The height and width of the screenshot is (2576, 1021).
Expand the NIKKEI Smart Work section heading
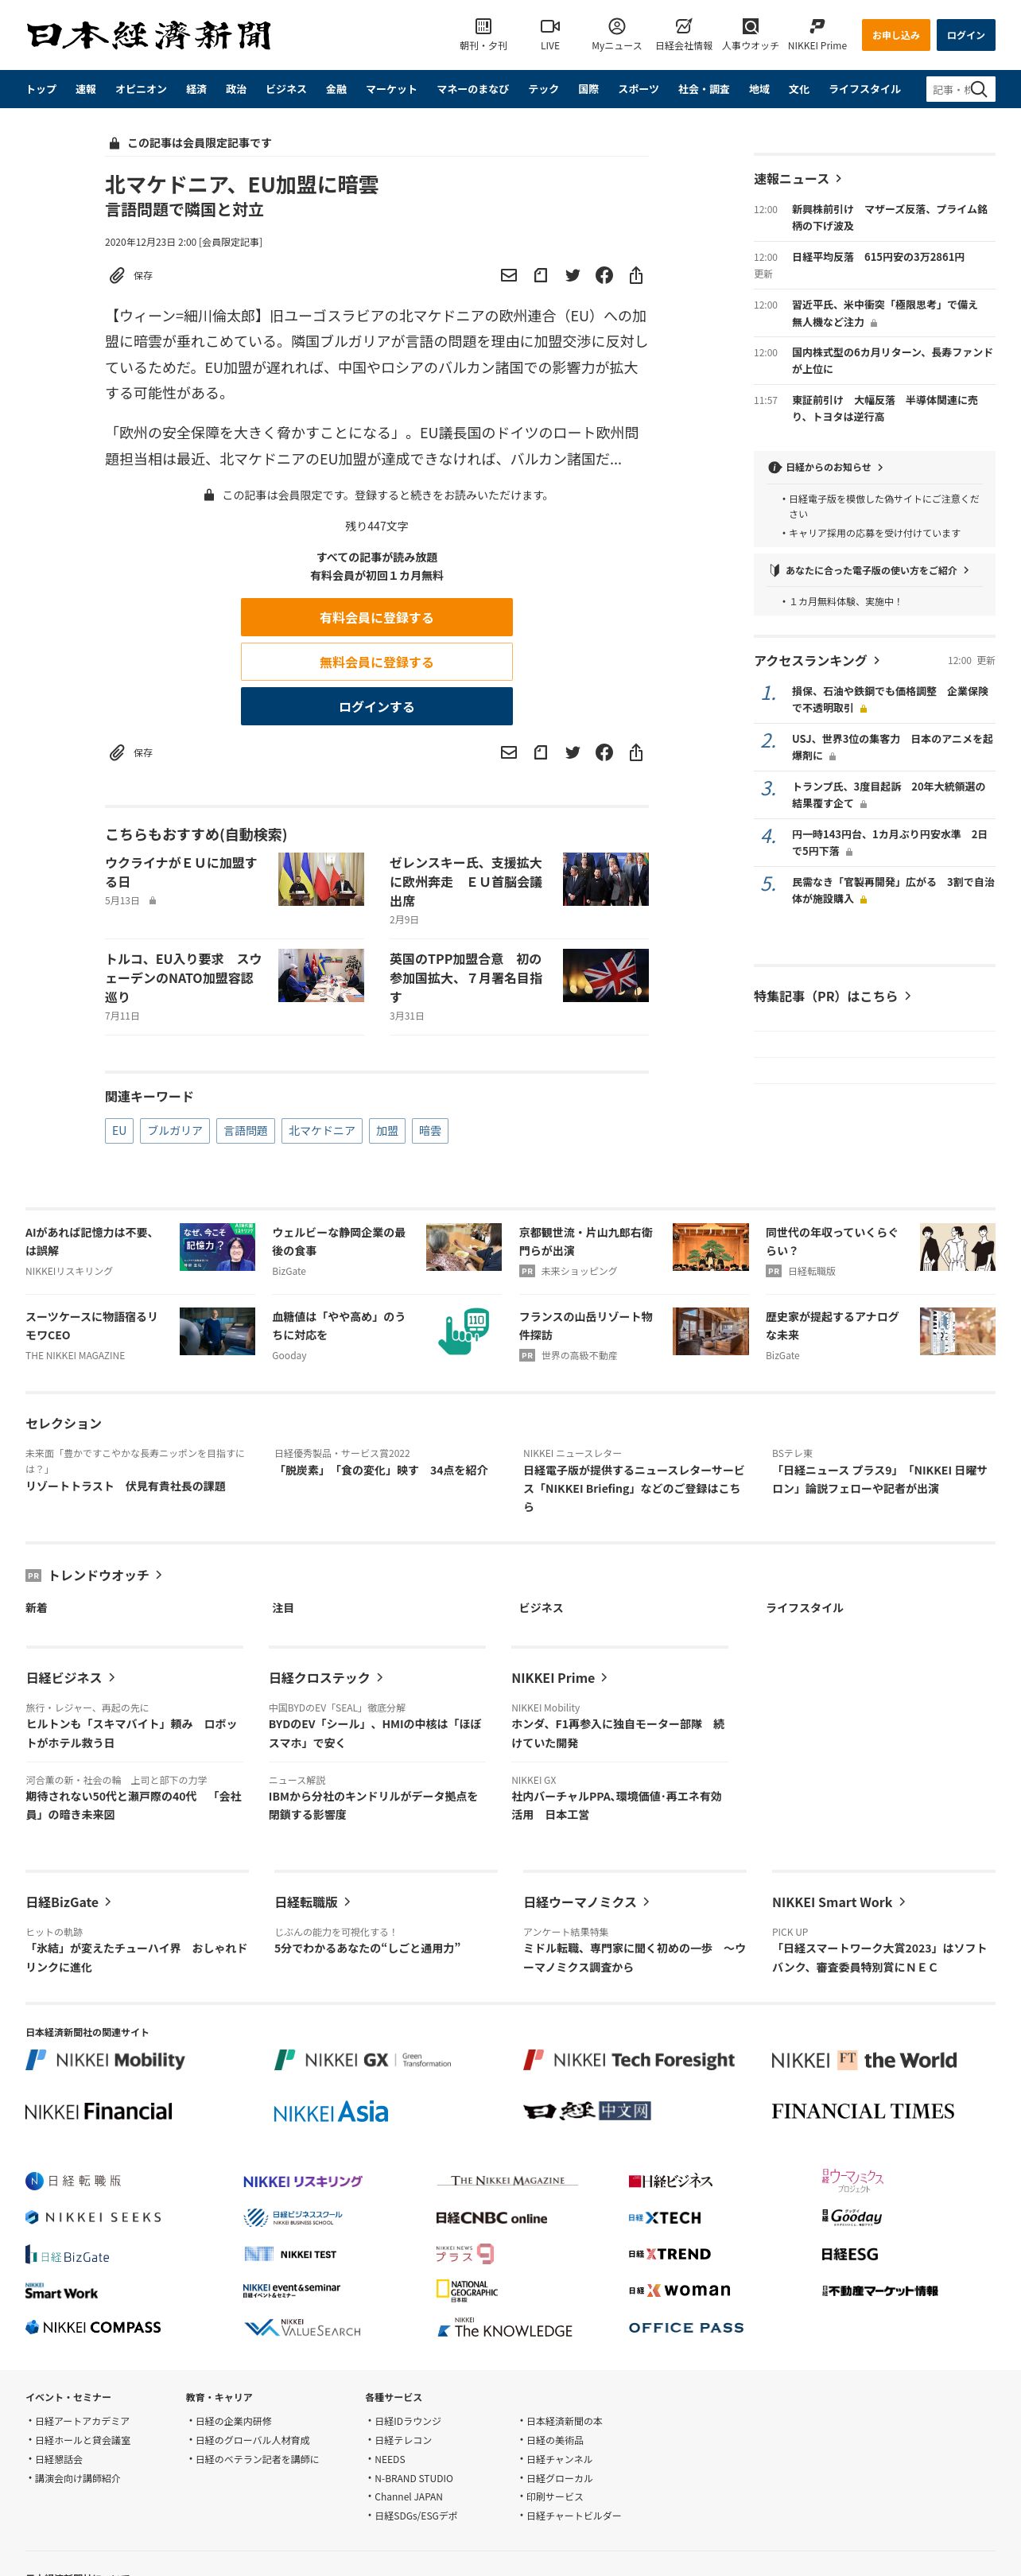(x=839, y=1902)
